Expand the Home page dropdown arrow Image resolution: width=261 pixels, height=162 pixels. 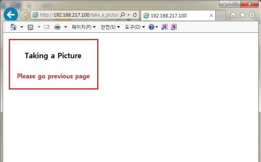(x=22, y=27)
